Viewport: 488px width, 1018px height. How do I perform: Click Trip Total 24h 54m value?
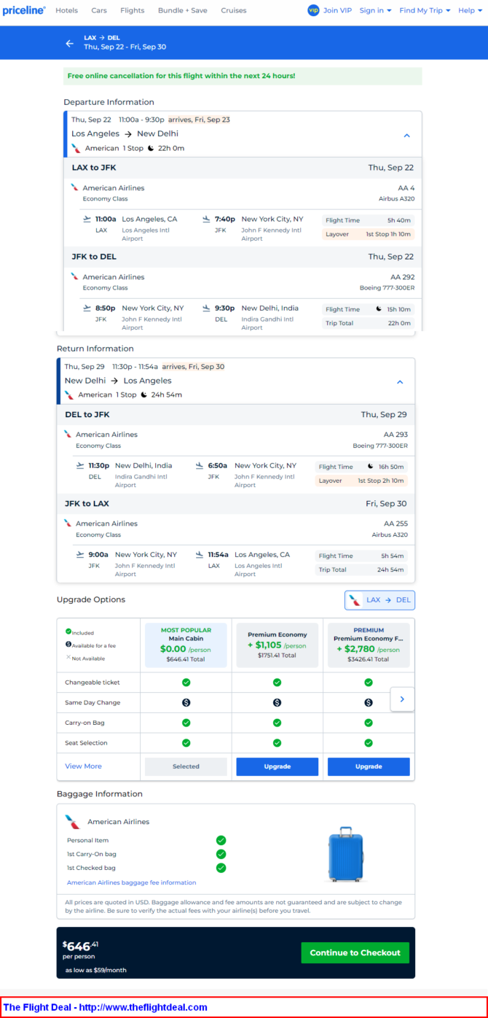[392, 570]
